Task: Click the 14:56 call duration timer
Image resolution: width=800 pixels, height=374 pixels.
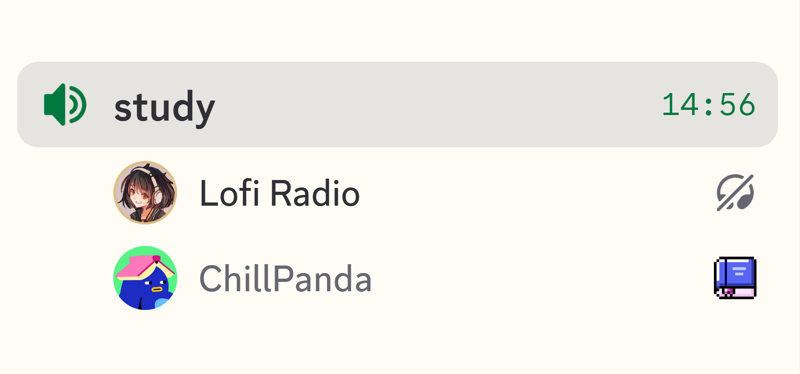Action: pyautogui.click(x=709, y=105)
